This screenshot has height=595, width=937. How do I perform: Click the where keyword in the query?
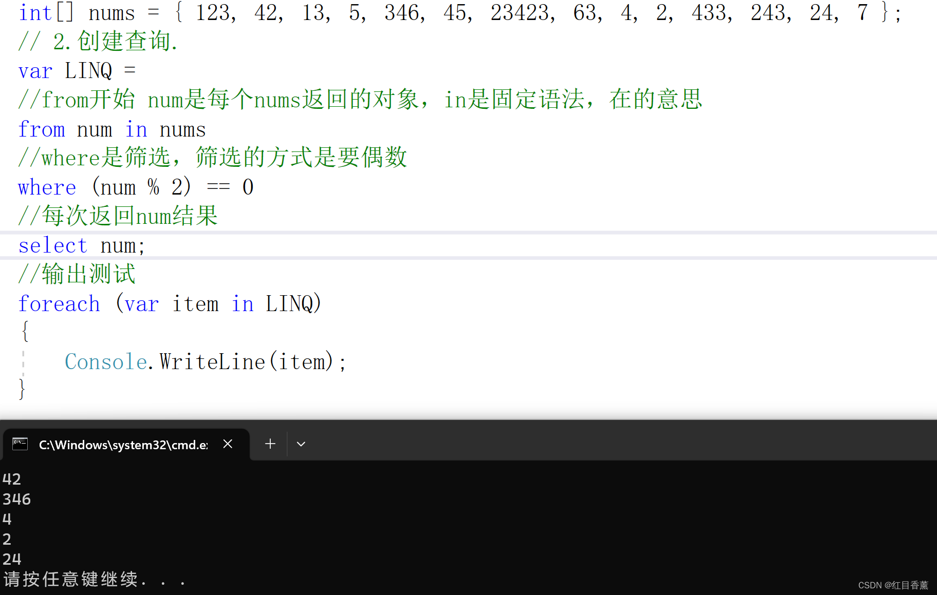[x=47, y=187]
